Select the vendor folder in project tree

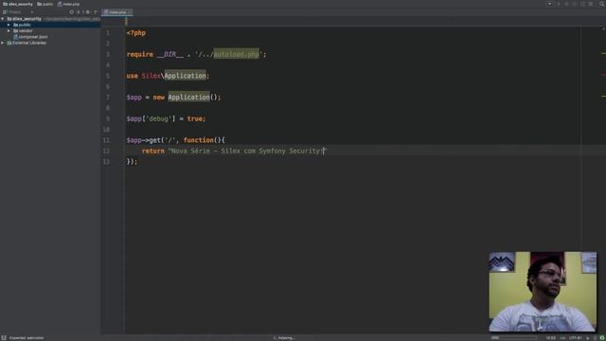coord(23,30)
